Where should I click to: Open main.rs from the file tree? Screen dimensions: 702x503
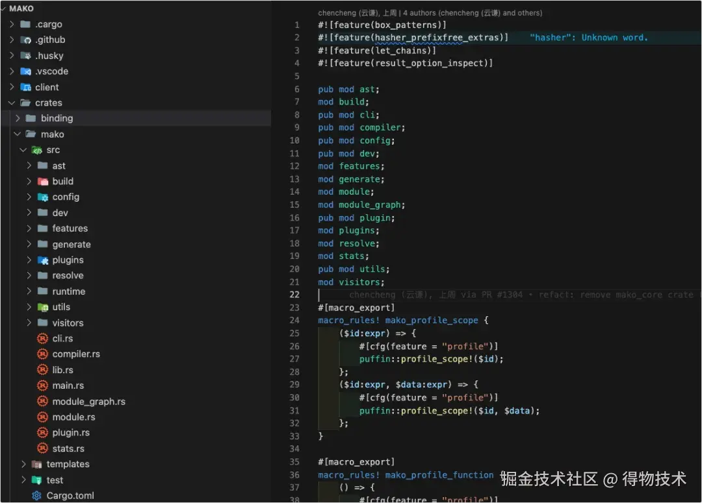click(68, 386)
